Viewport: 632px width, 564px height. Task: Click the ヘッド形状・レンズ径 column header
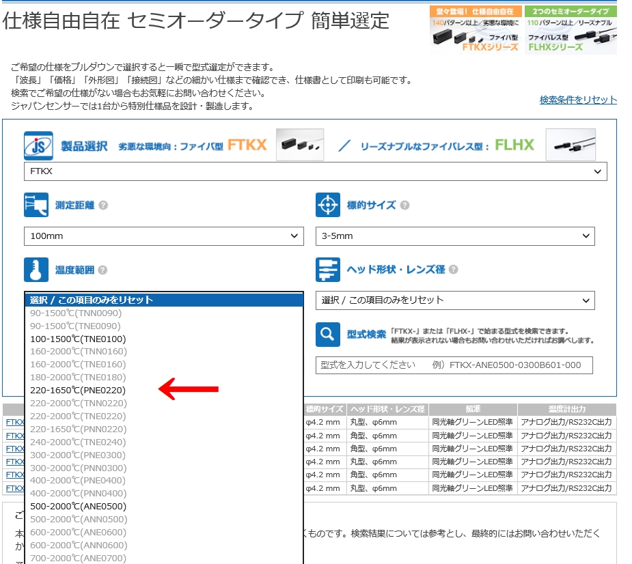[x=387, y=409]
